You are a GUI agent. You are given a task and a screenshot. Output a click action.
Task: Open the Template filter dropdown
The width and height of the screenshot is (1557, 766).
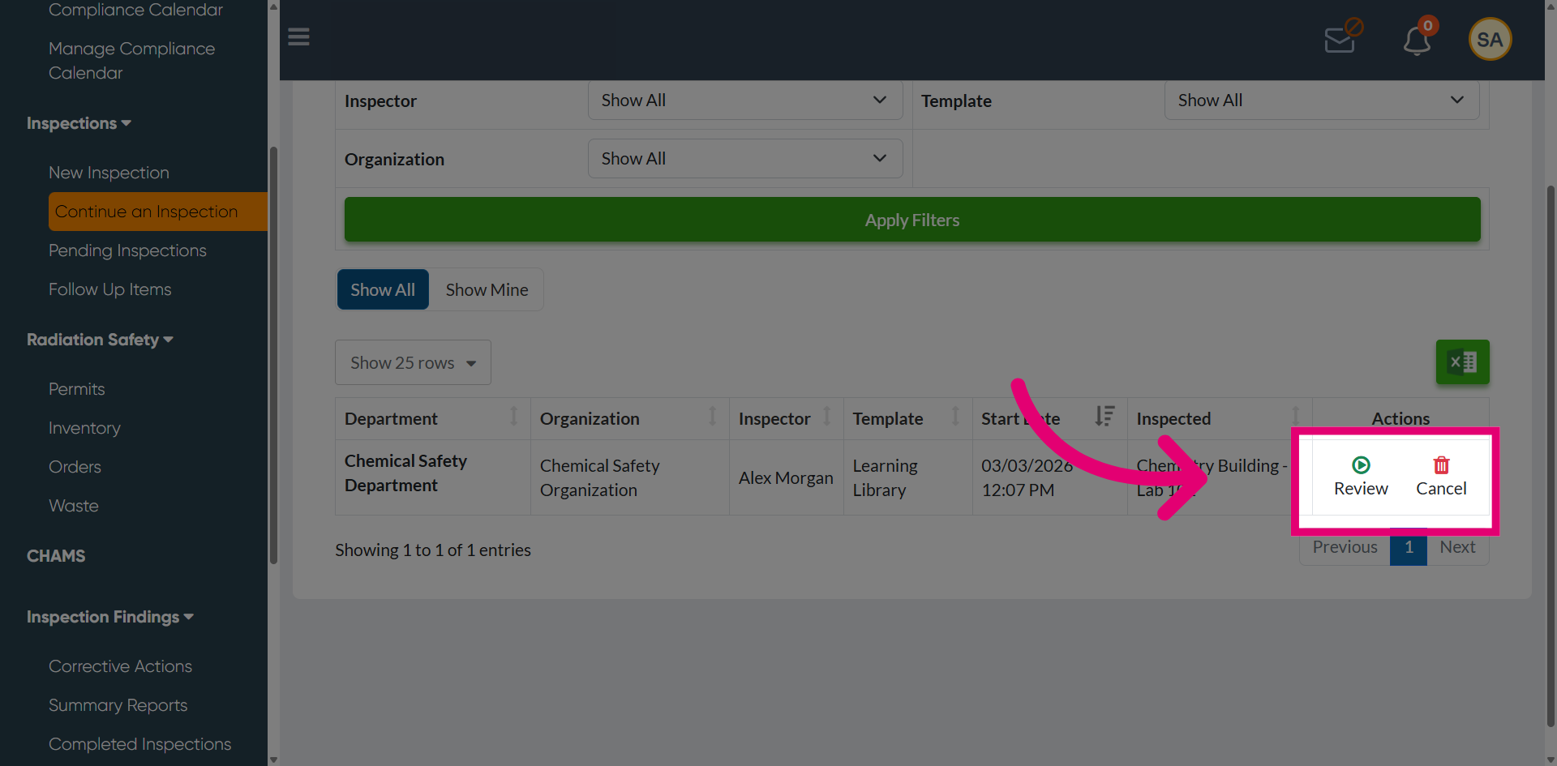tap(1322, 101)
